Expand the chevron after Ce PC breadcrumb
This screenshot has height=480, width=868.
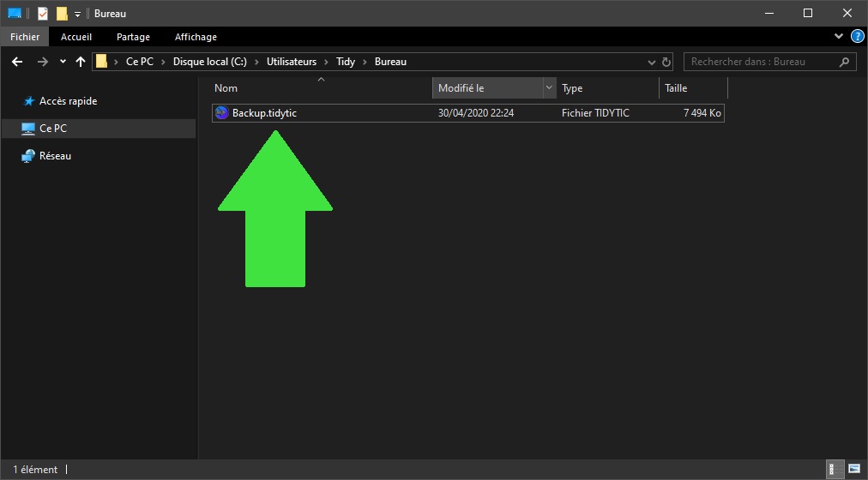tap(163, 62)
